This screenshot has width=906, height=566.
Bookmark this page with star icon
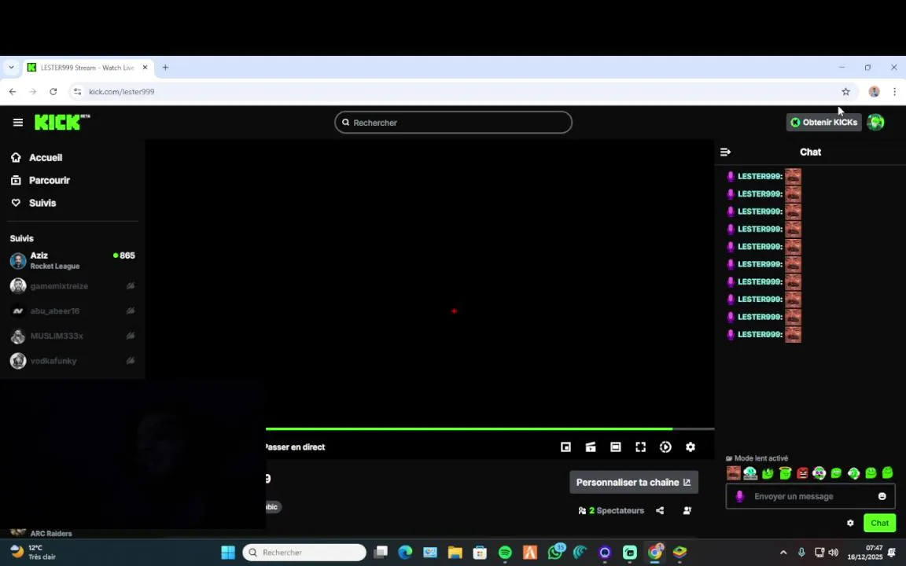[845, 91]
